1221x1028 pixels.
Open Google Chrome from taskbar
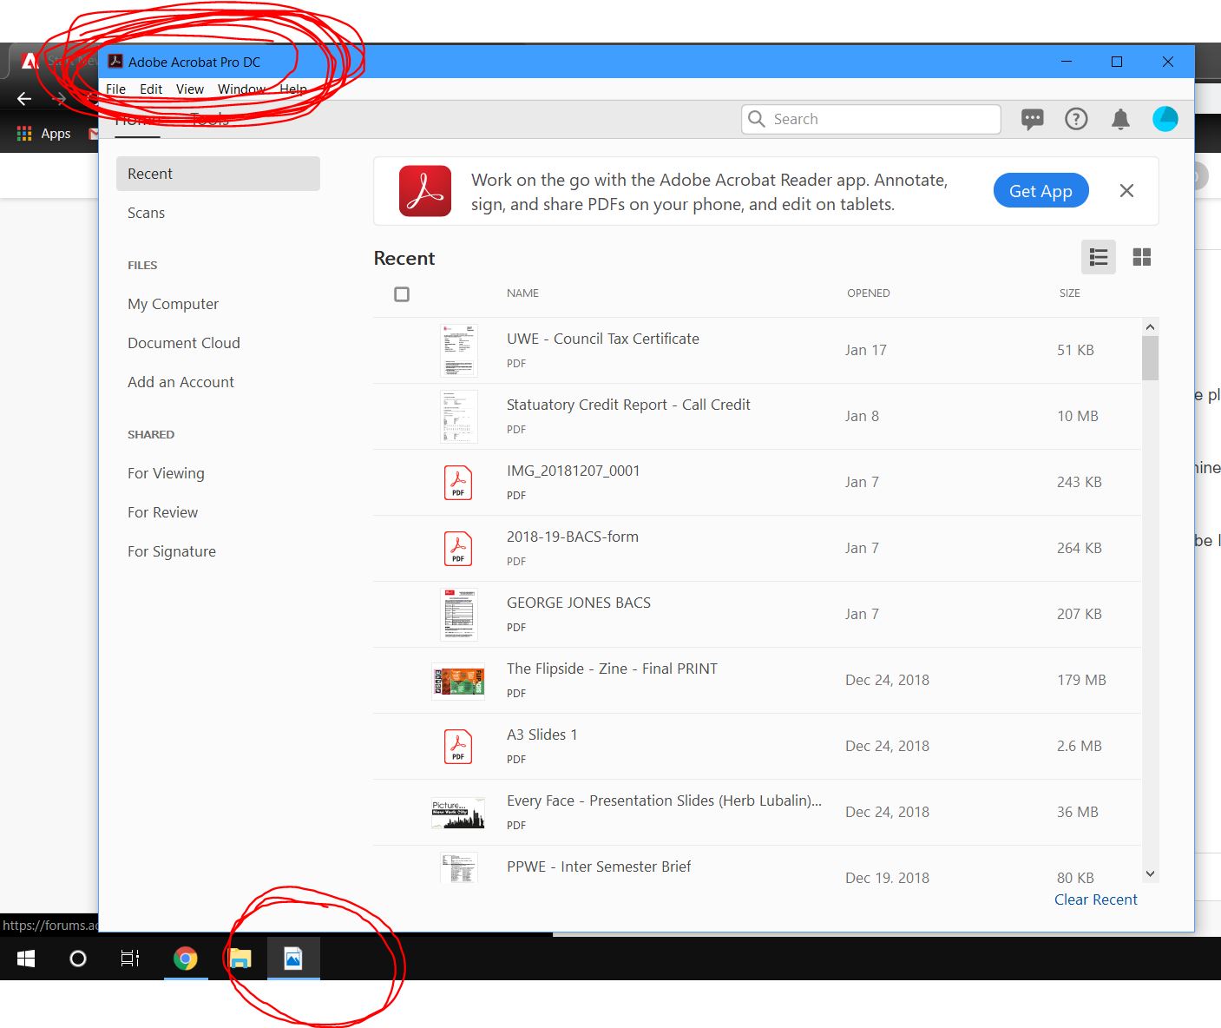(185, 959)
